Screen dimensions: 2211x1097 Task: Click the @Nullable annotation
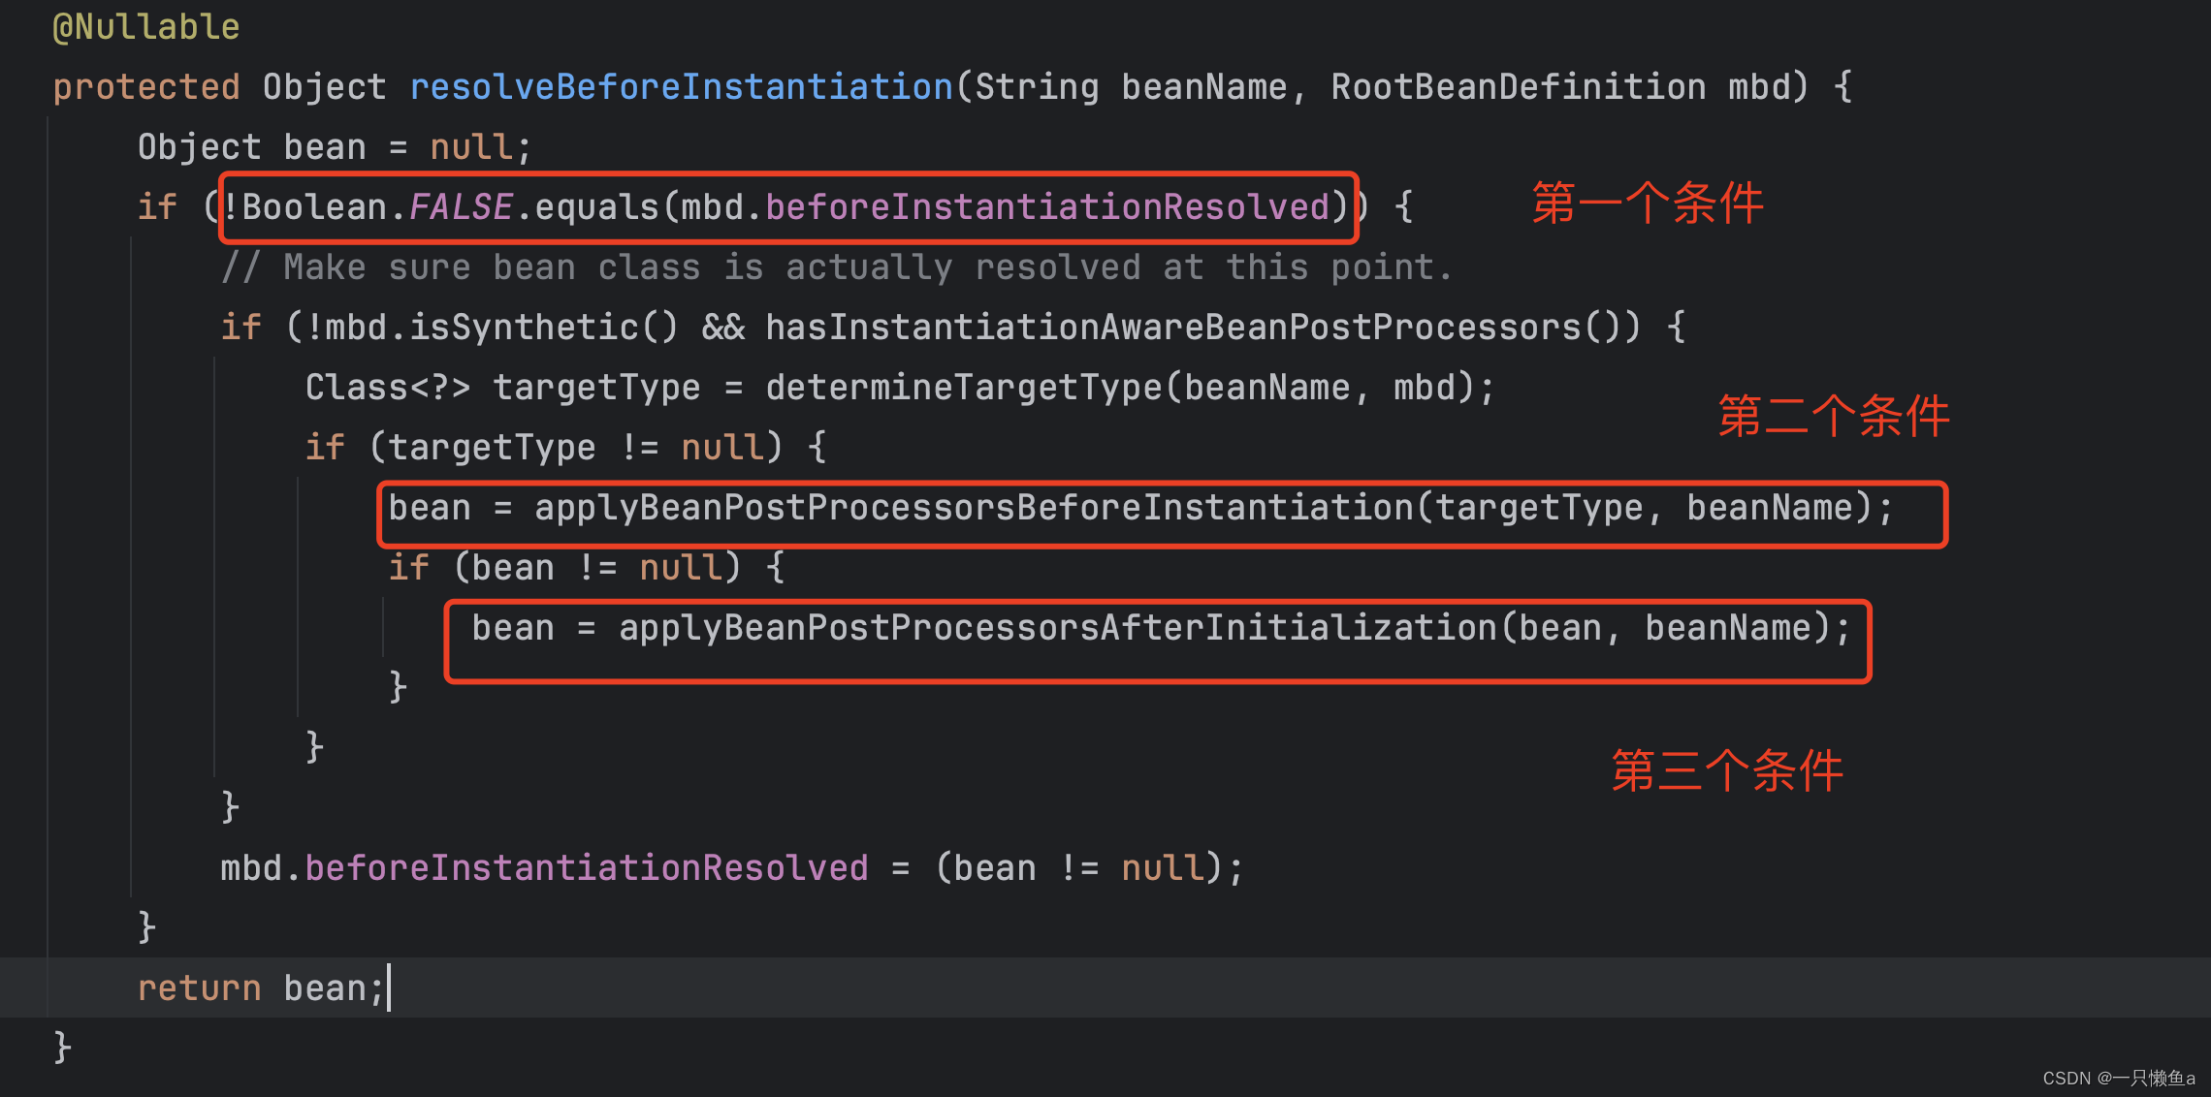coord(144,25)
